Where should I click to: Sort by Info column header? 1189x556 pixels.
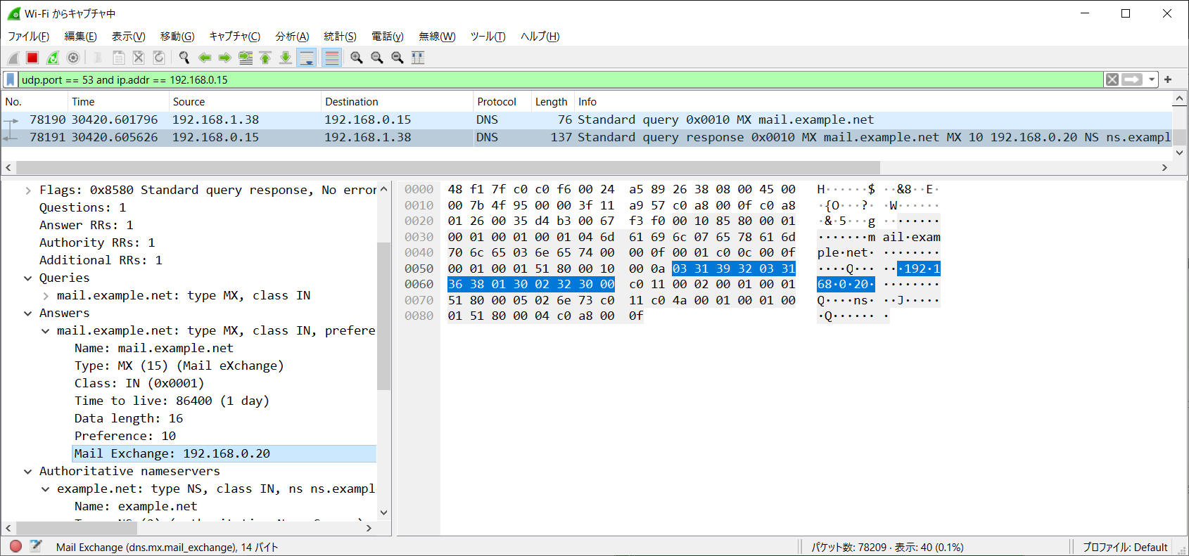coord(873,102)
